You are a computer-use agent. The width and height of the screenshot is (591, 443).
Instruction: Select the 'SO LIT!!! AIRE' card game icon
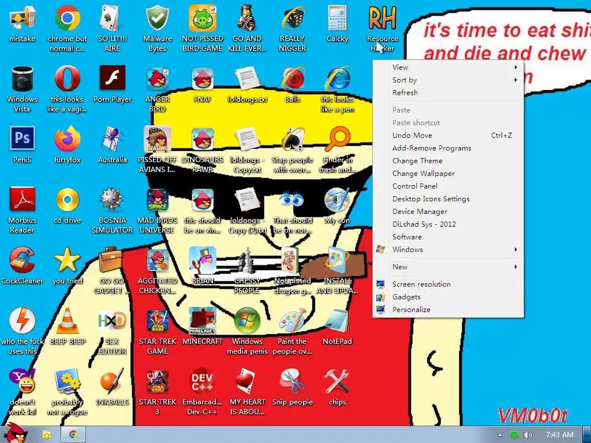pyautogui.click(x=113, y=18)
